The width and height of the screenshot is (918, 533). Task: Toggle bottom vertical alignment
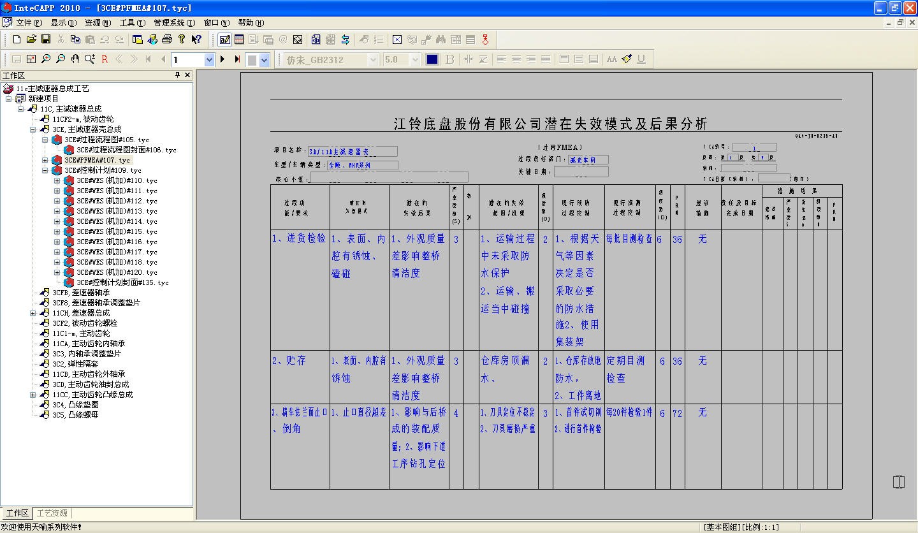(x=594, y=59)
